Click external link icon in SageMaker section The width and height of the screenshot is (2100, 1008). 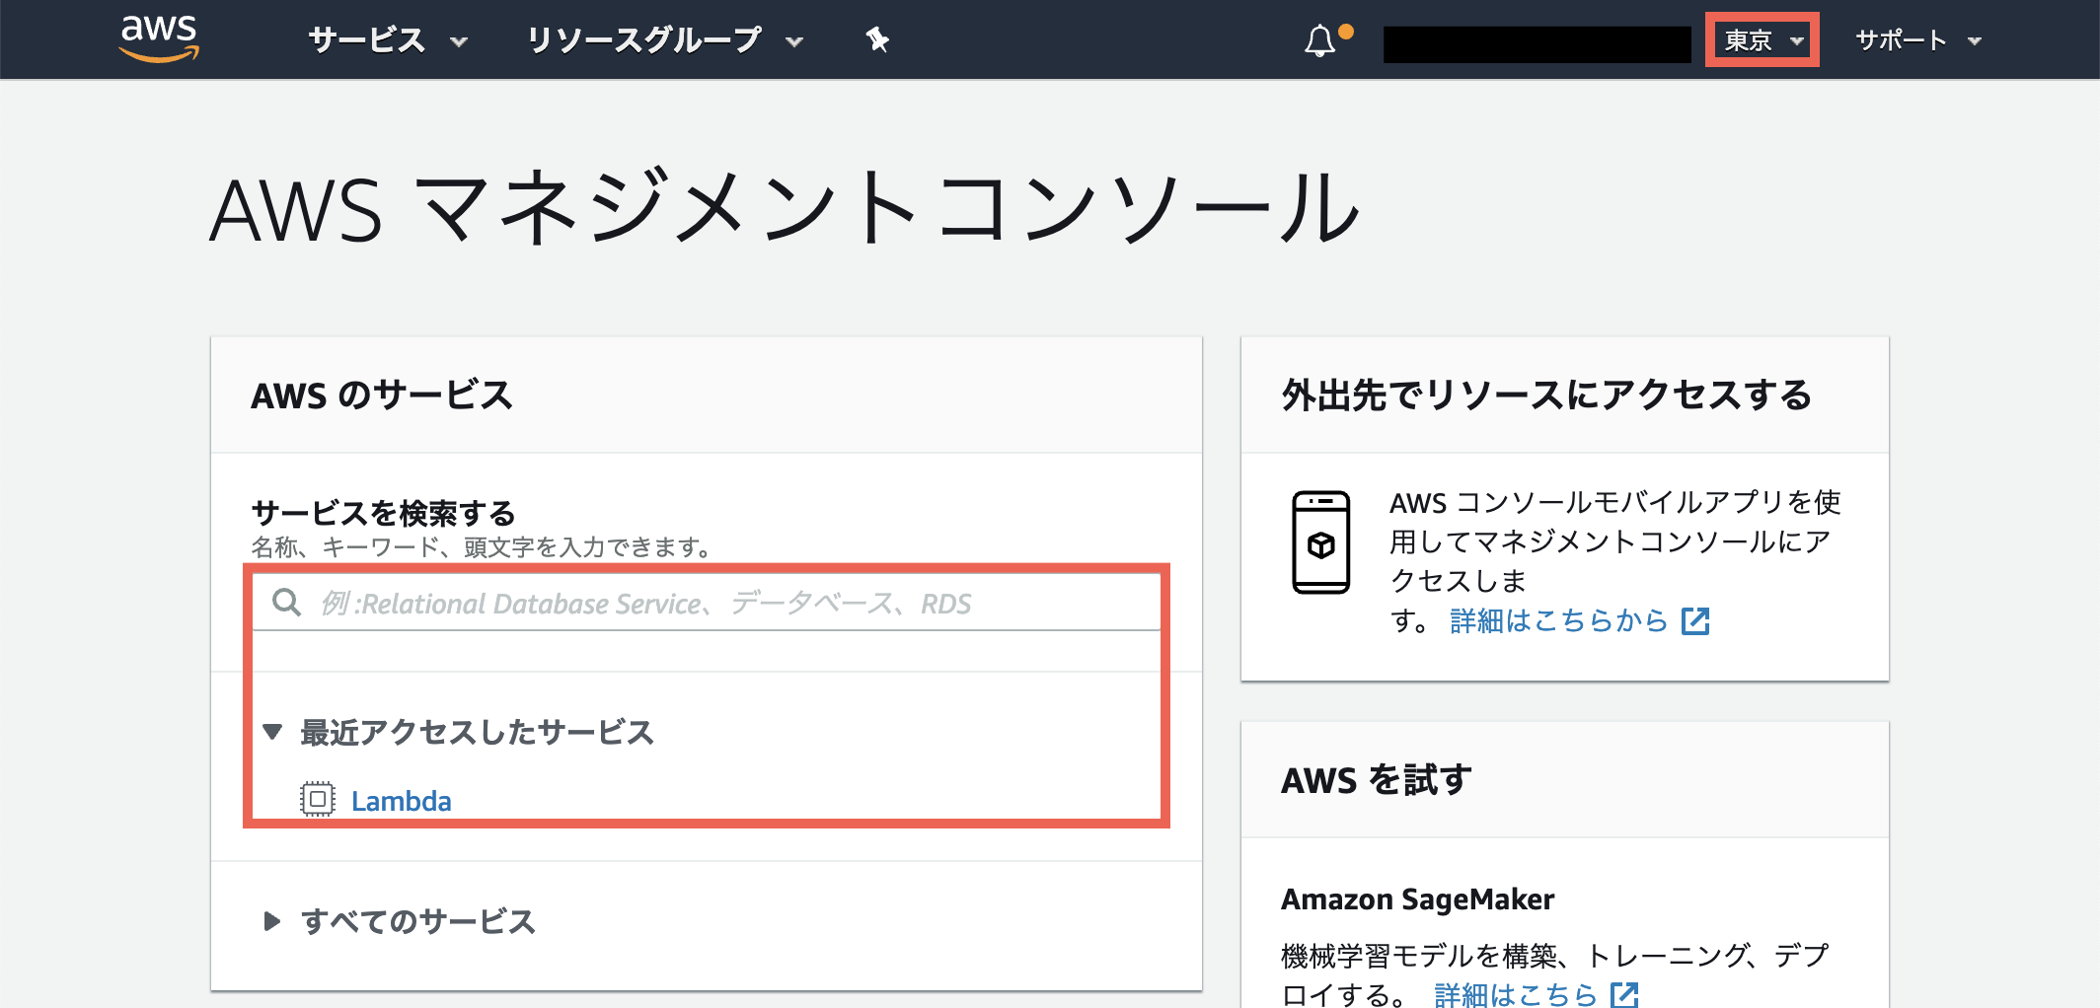coord(1624,994)
